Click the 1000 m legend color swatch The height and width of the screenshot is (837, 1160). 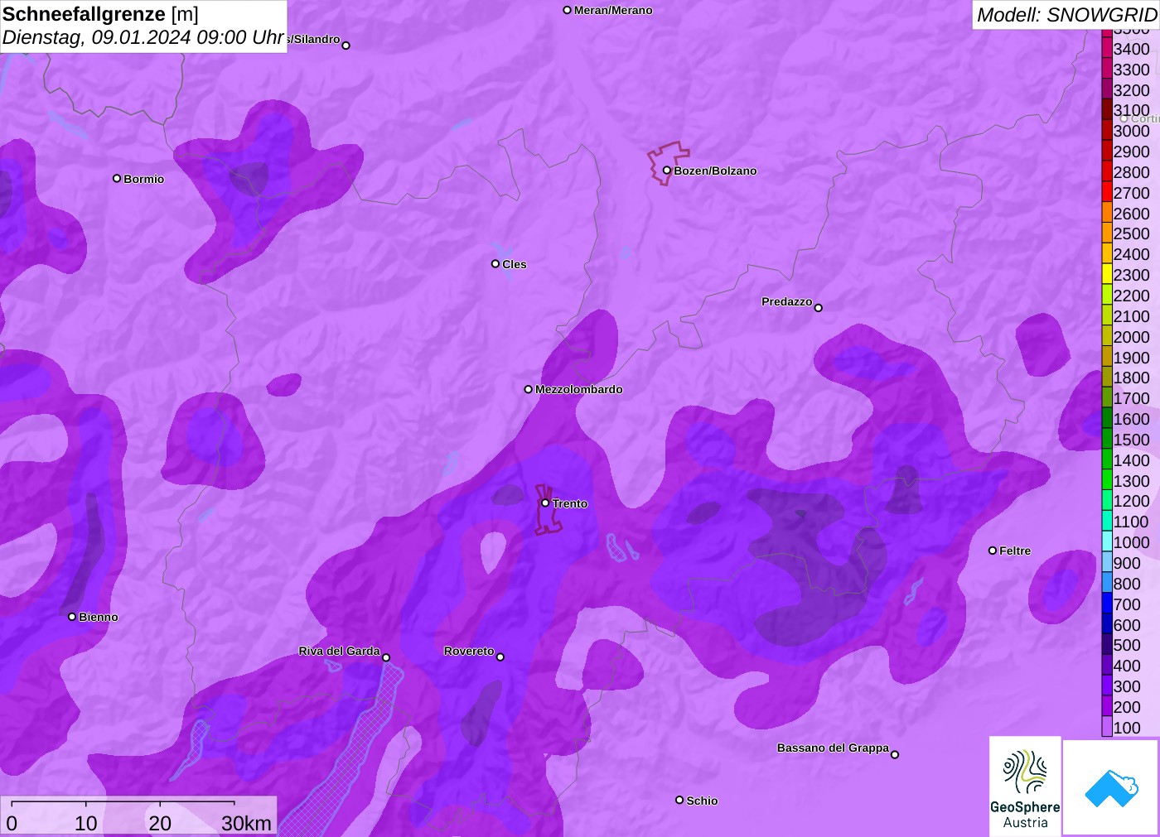(x=1107, y=542)
